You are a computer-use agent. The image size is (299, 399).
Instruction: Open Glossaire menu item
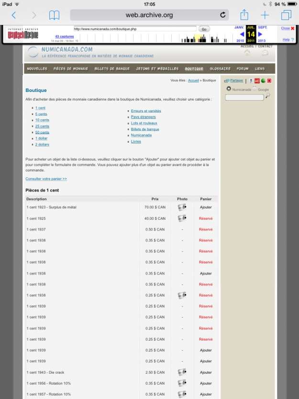(x=220, y=68)
